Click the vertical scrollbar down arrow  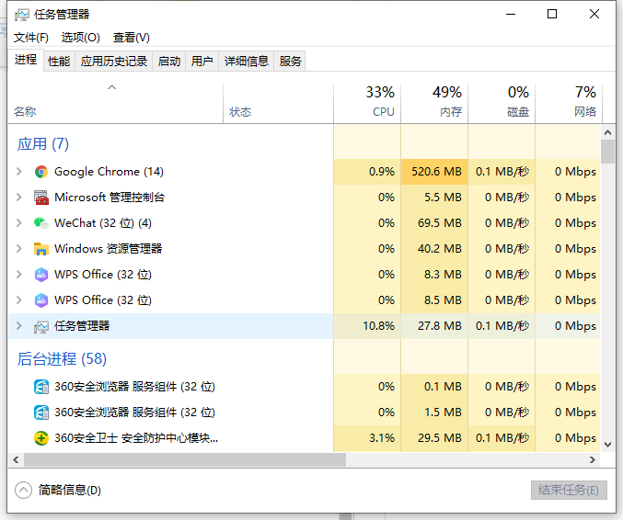607,444
